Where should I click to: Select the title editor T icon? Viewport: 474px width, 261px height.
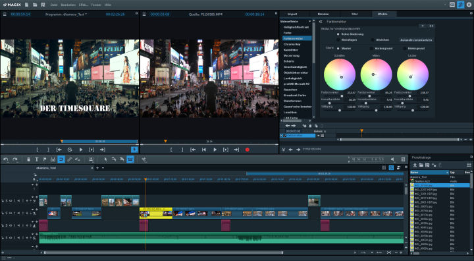coord(37,159)
